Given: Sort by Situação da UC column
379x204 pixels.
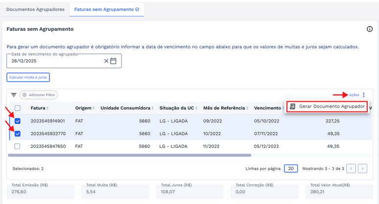Looking at the screenshot, I should [176, 108].
